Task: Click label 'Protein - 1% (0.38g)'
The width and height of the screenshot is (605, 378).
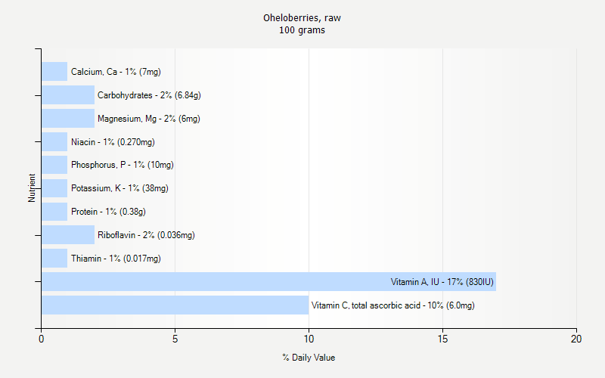Action: click(108, 212)
